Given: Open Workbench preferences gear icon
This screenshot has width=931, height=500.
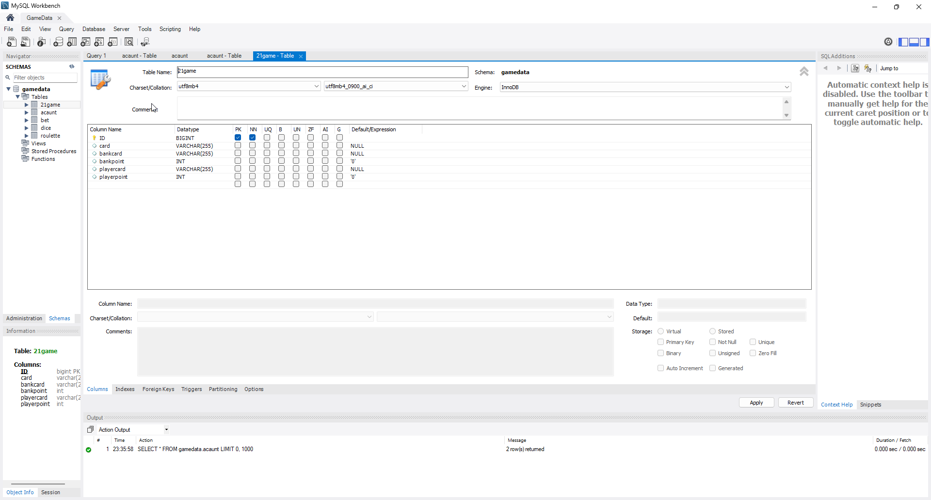Looking at the screenshot, I should tap(888, 42).
